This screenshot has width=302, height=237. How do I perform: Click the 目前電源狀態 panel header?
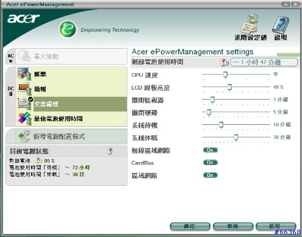tap(67, 151)
